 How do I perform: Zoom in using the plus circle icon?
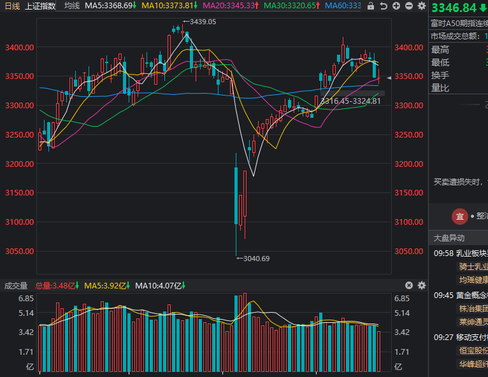click(396, 6)
